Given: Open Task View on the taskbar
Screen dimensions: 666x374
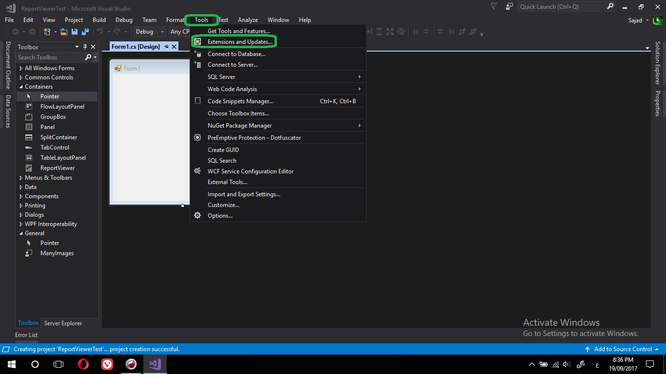Looking at the screenshot, I should pos(59,364).
